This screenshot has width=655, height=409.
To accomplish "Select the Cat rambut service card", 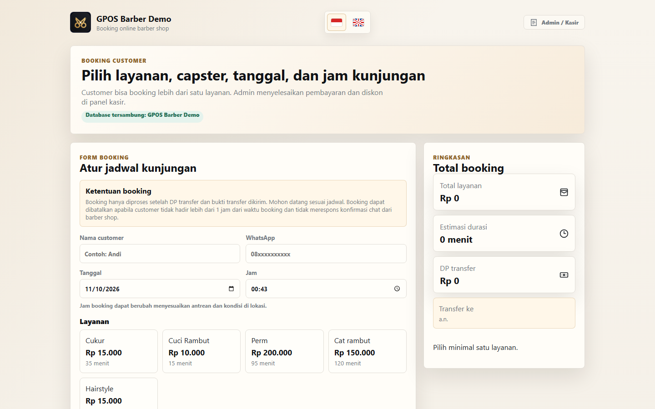I will point(368,351).
